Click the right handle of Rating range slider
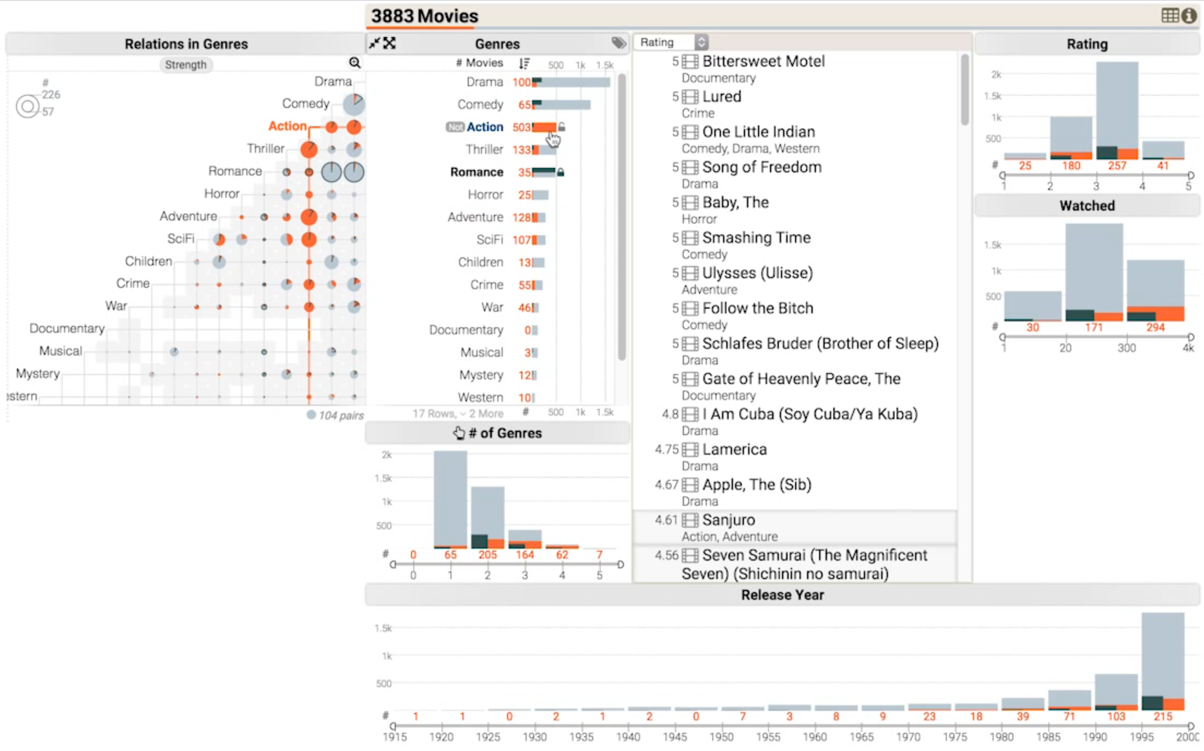The height and width of the screenshot is (751, 1204). [x=1191, y=175]
